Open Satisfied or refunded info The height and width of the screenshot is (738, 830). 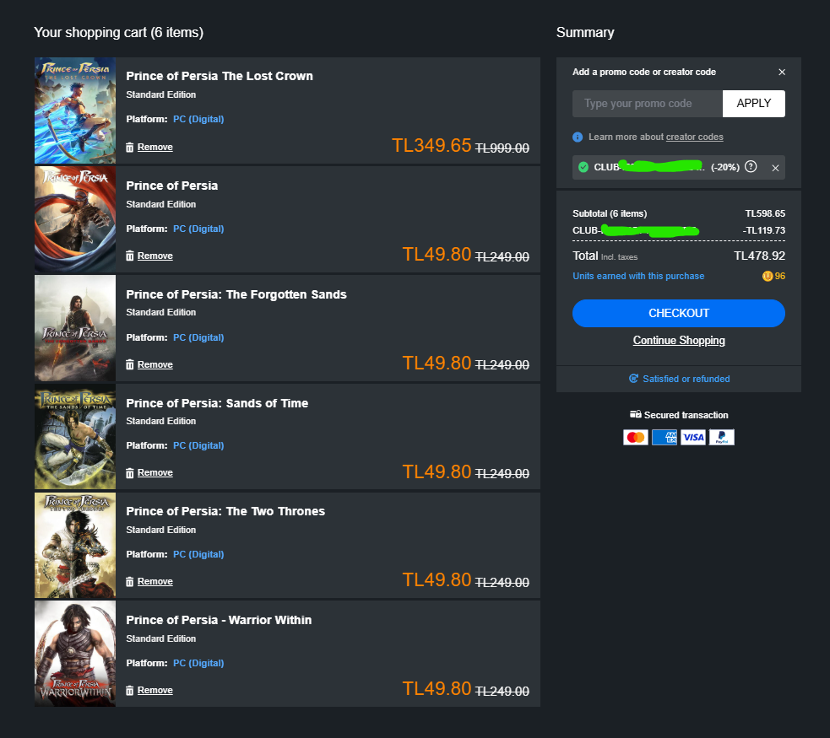pyautogui.click(x=686, y=379)
